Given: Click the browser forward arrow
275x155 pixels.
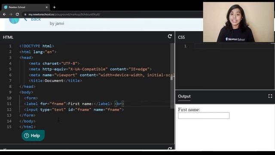Looking at the screenshot, I should point(11,14).
